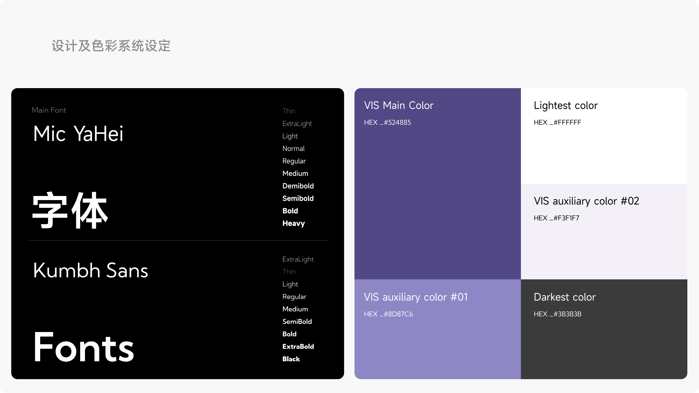The width and height of the screenshot is (699, 393).
Task: Click HEX _#8D87C6 text
Action: pos(388,314)
